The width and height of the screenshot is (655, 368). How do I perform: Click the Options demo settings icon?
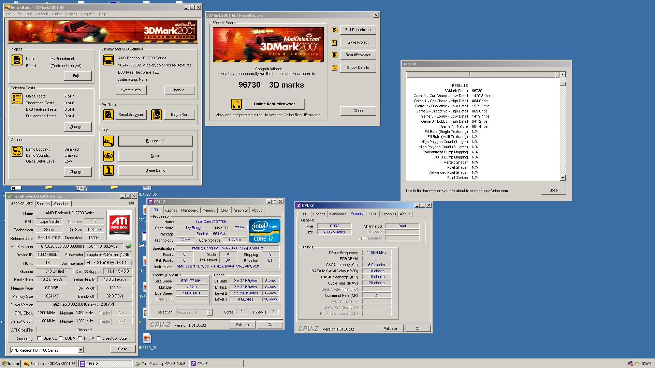pyautogui.click(x=17, y=151)
